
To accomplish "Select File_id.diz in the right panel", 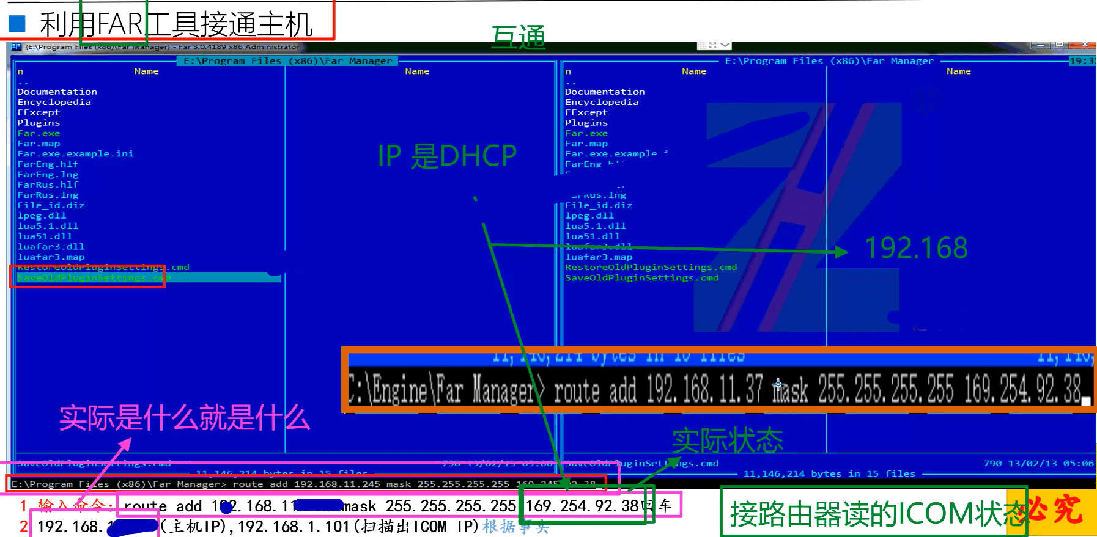I will point(599,205).
